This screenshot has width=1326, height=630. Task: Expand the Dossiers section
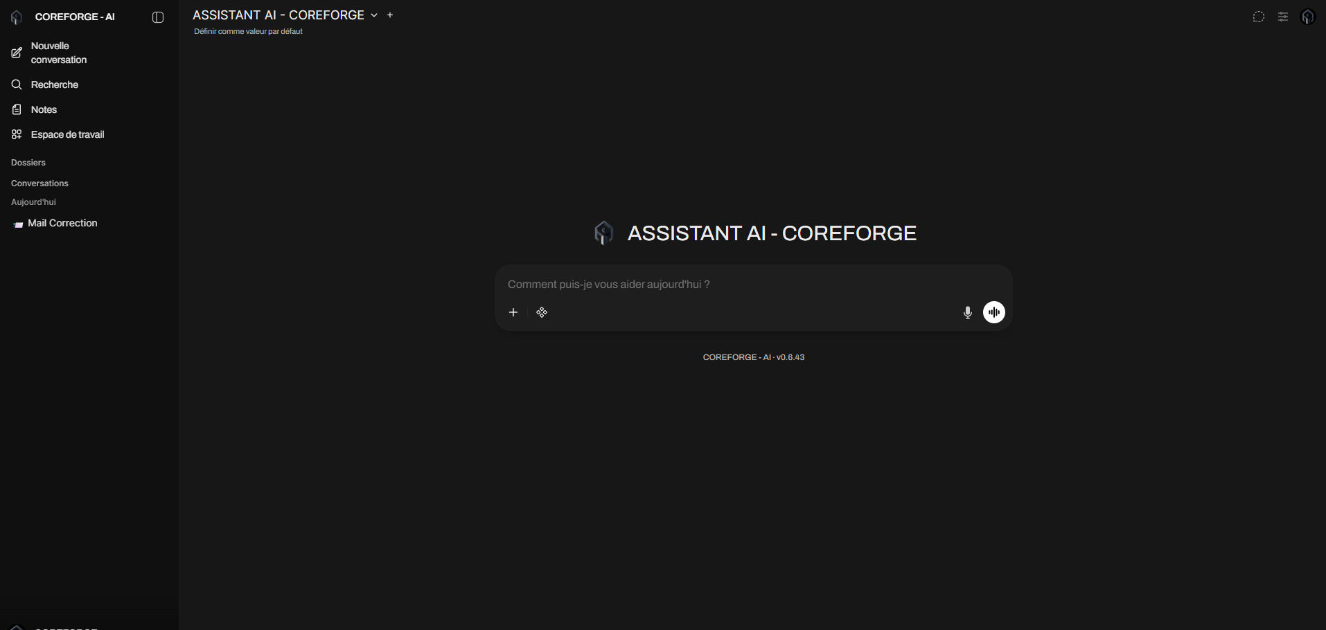pyautogui.click(x=28, y=163)
